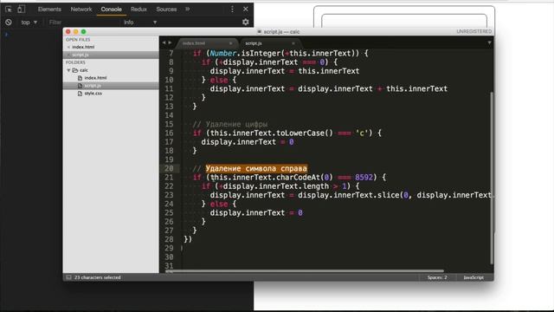Select script.js under OPEN FILES

click(x=81, y=55)
